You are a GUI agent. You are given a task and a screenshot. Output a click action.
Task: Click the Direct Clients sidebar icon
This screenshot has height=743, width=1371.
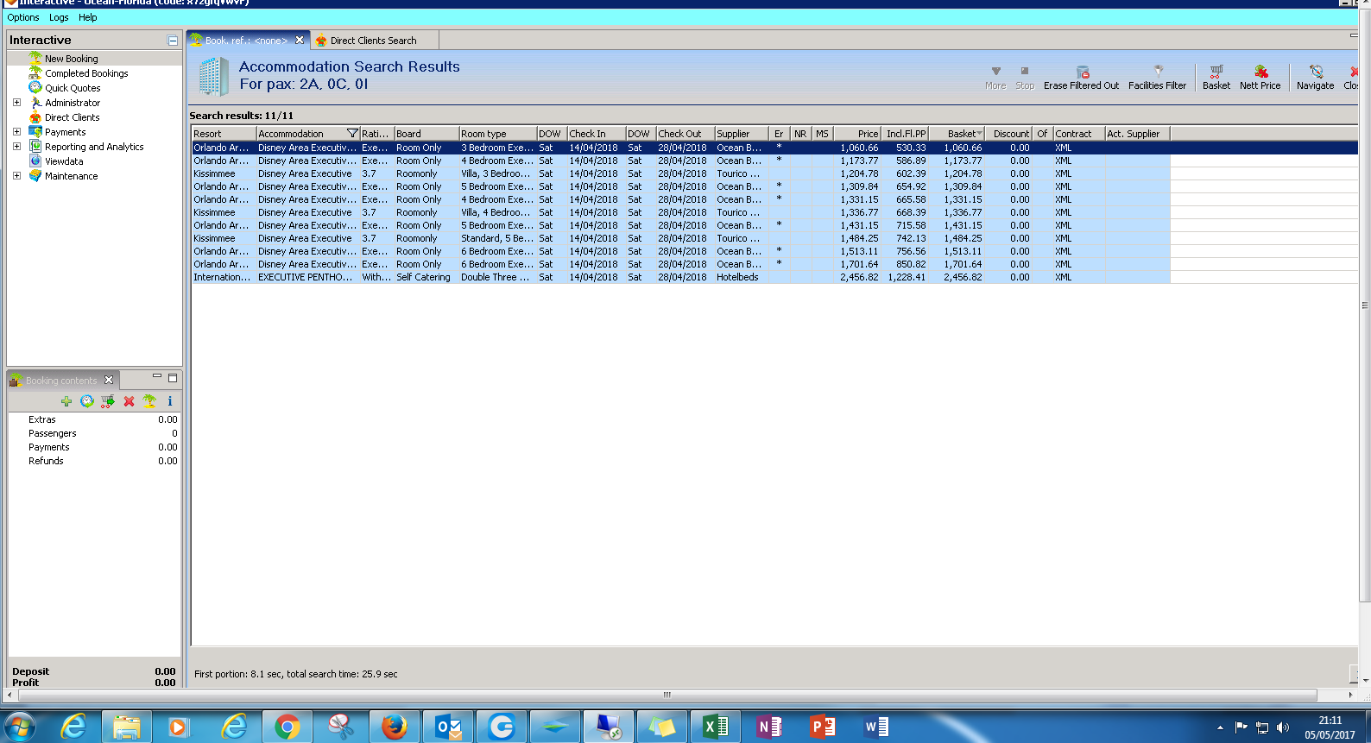(x=35, y=117)
